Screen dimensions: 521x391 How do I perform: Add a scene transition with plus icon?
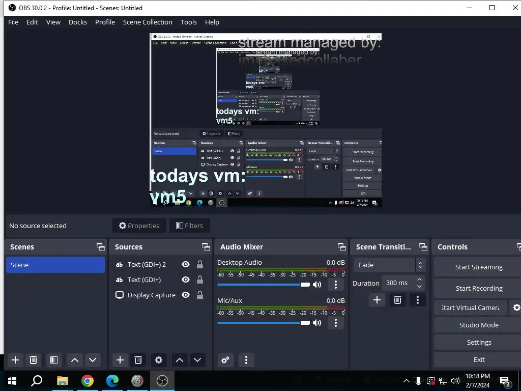[x=377, y=300]
